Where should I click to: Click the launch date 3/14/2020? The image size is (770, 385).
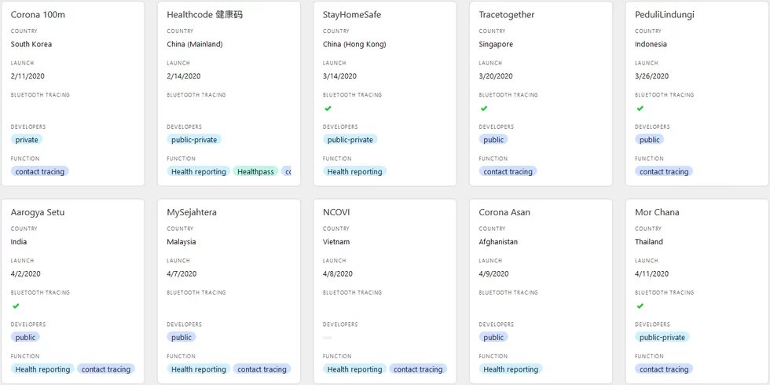point(339,76)
